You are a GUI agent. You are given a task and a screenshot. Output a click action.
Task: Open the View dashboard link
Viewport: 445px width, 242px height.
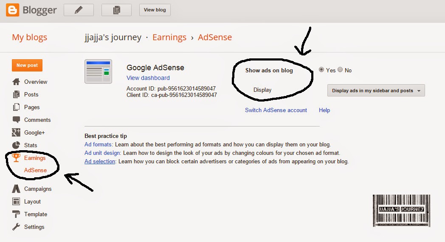tap(148, 78)
